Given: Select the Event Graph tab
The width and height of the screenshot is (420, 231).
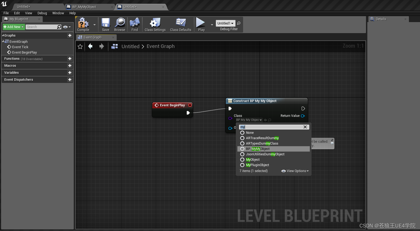Looking at the screenshot, I should coord(96,37).
